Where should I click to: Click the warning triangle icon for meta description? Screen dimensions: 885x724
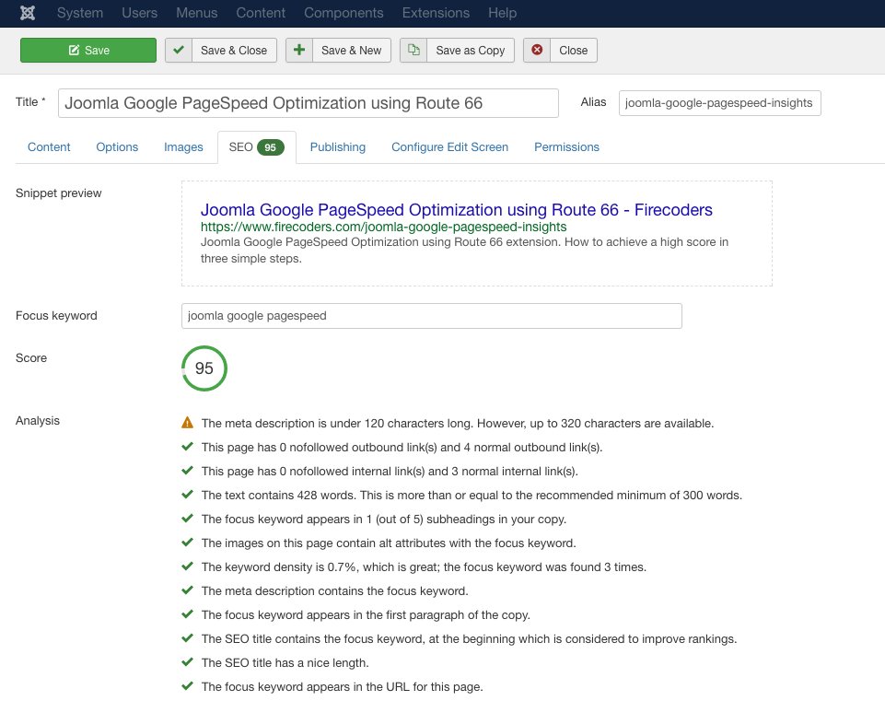187,423
